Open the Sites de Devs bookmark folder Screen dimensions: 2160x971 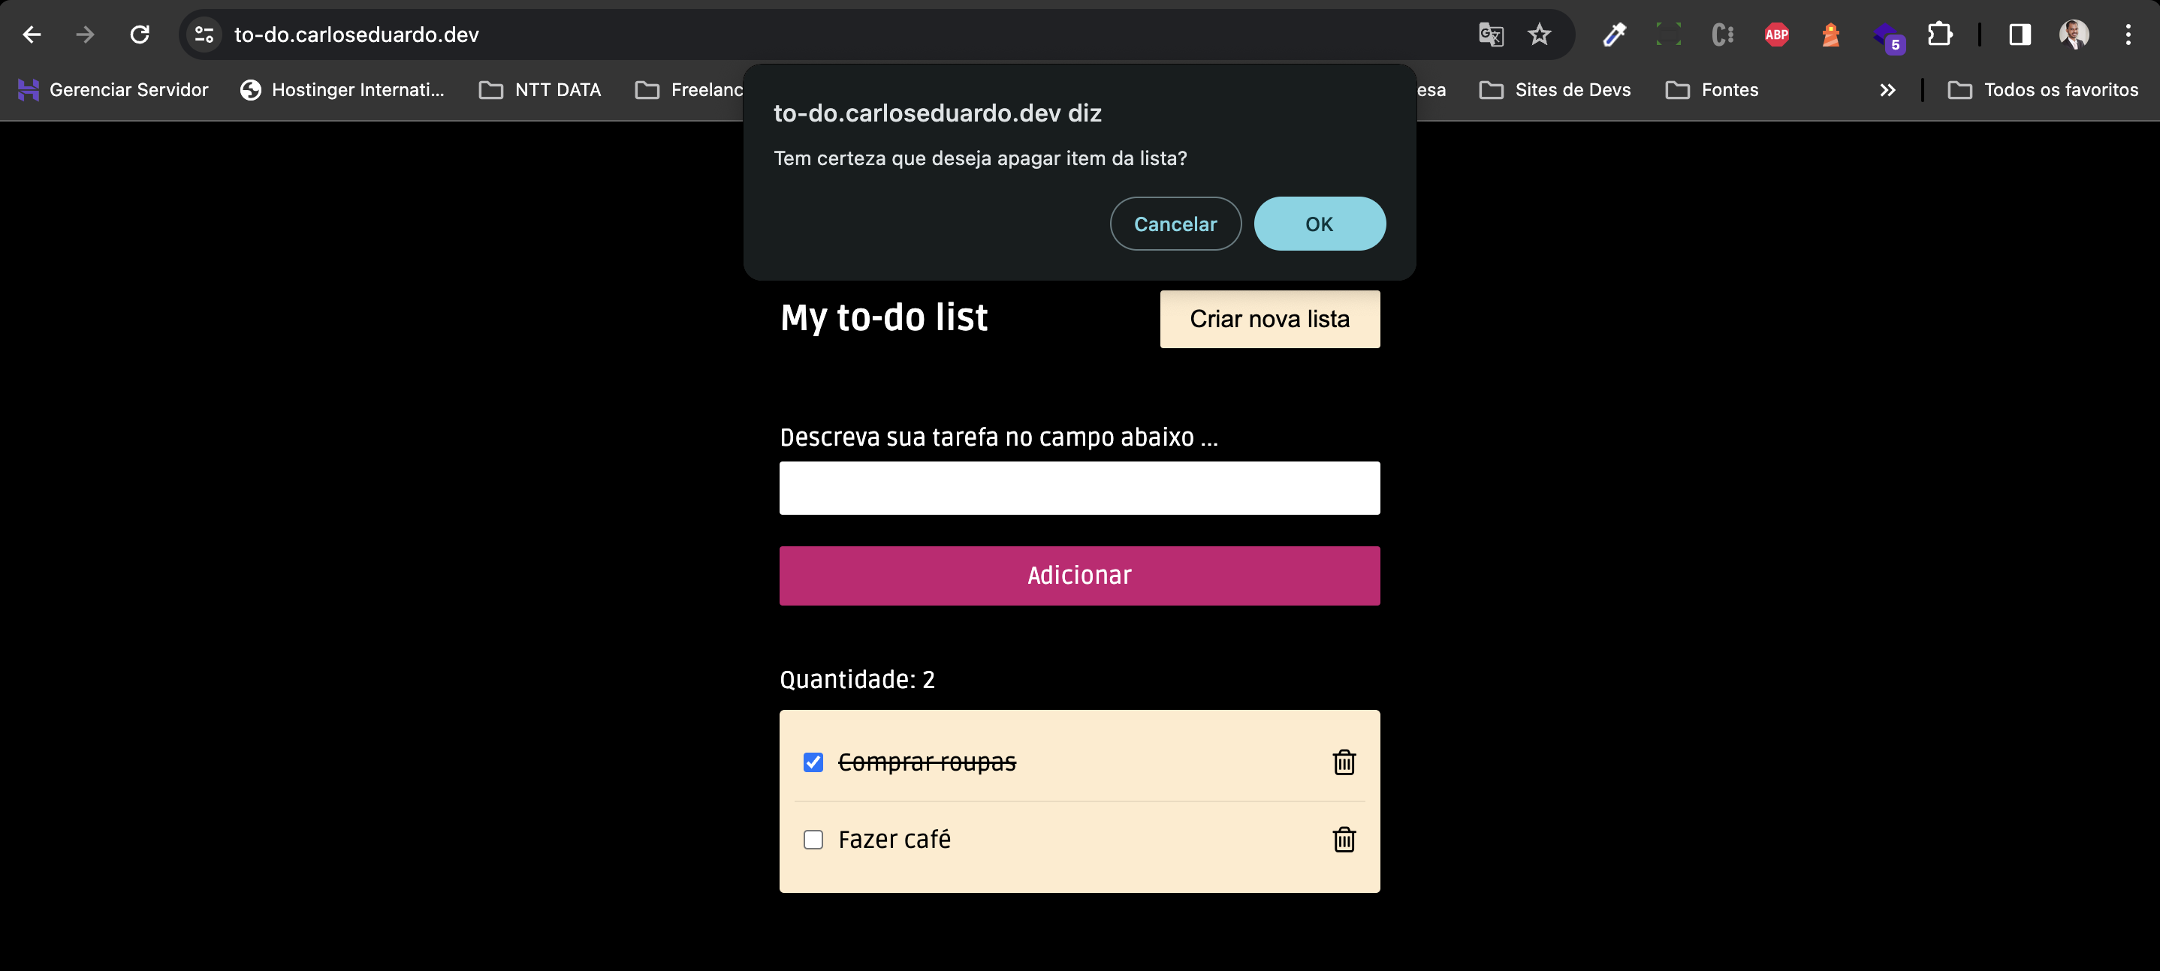(x=1555, y=89)
